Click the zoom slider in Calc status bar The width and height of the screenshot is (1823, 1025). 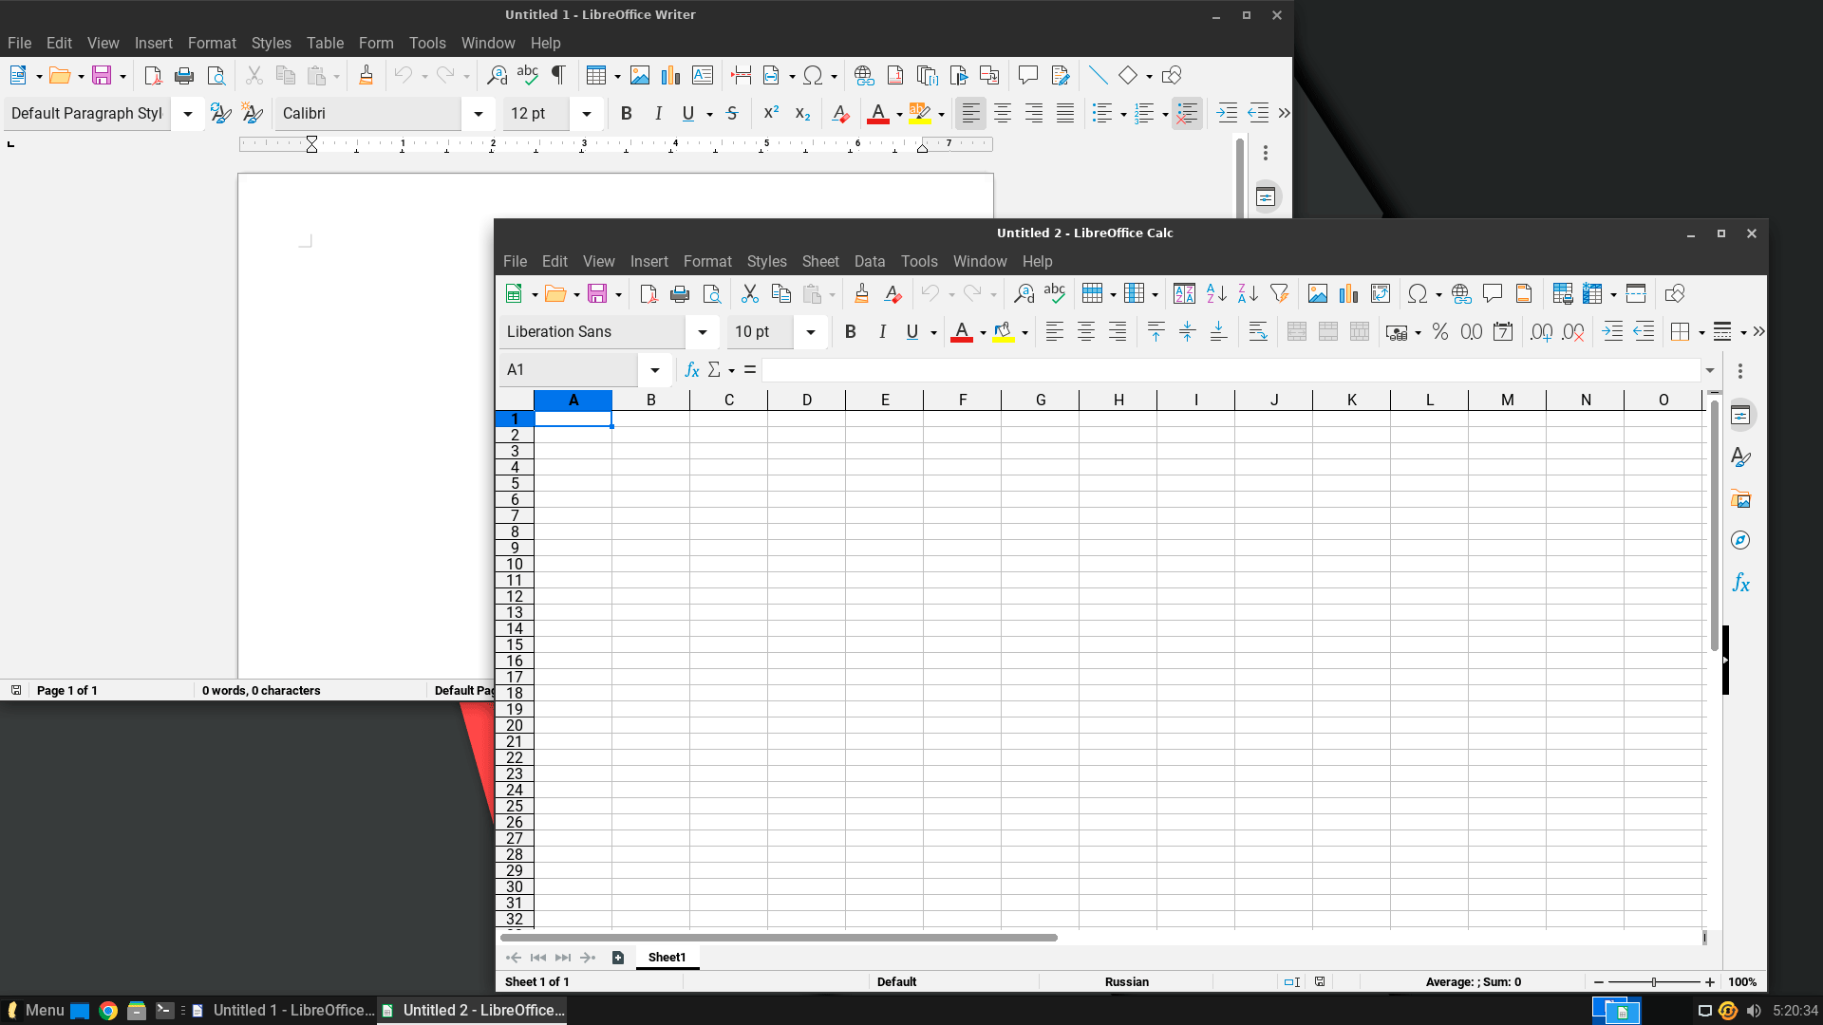[x=1654, y=982]
